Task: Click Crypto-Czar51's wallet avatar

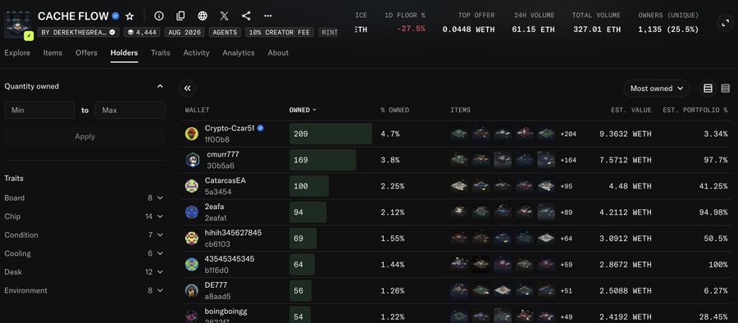Action: pyautogui.click(x=192, y=134)
